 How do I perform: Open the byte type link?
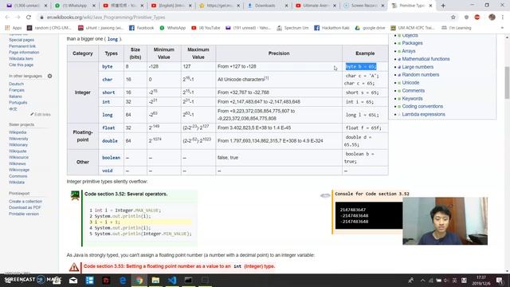click(107, 66)
